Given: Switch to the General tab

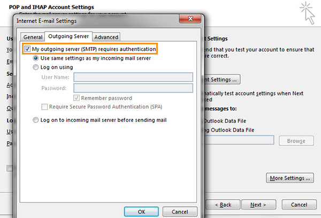Looking at the screenshot, I should [33, 37].
